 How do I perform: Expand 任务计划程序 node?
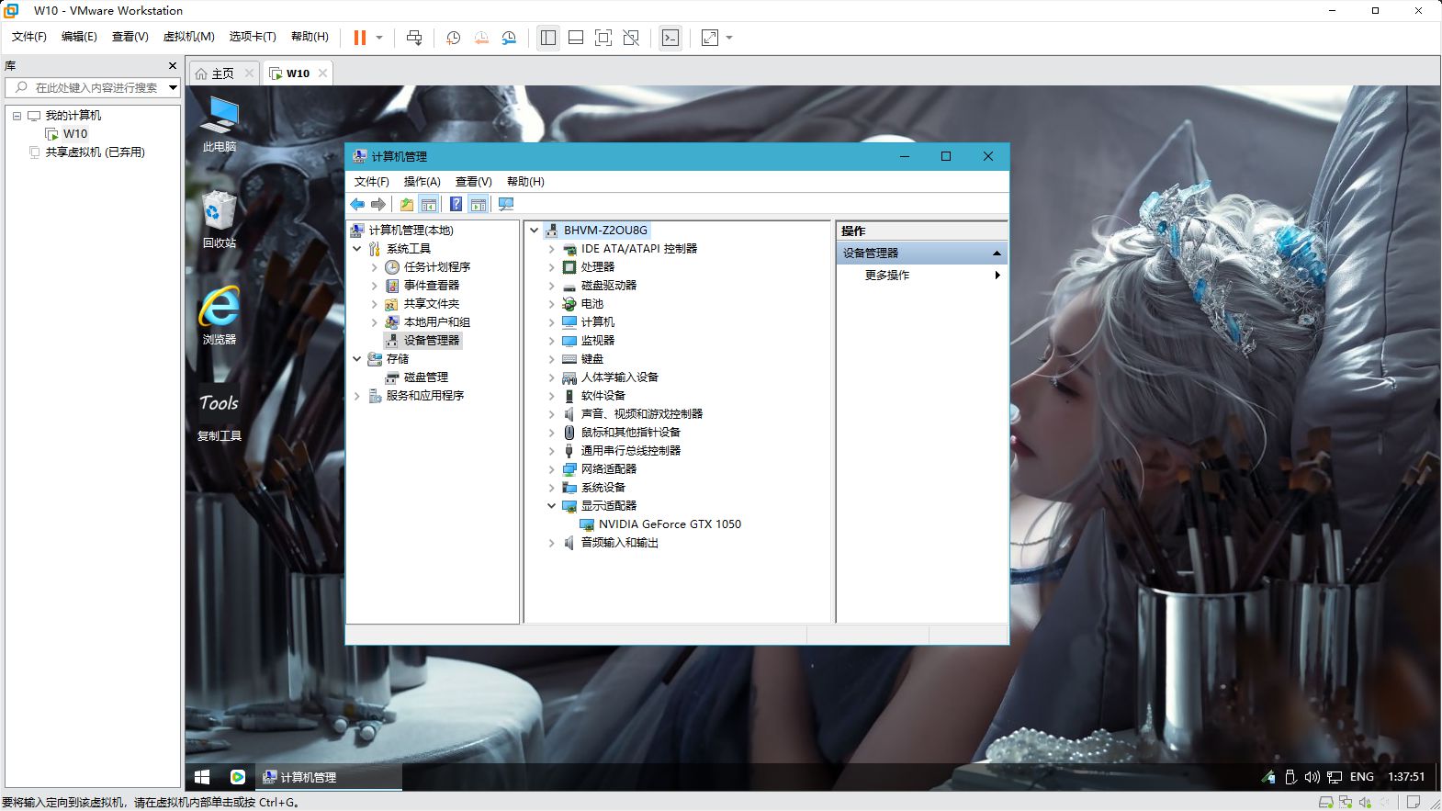pos(375,267)
